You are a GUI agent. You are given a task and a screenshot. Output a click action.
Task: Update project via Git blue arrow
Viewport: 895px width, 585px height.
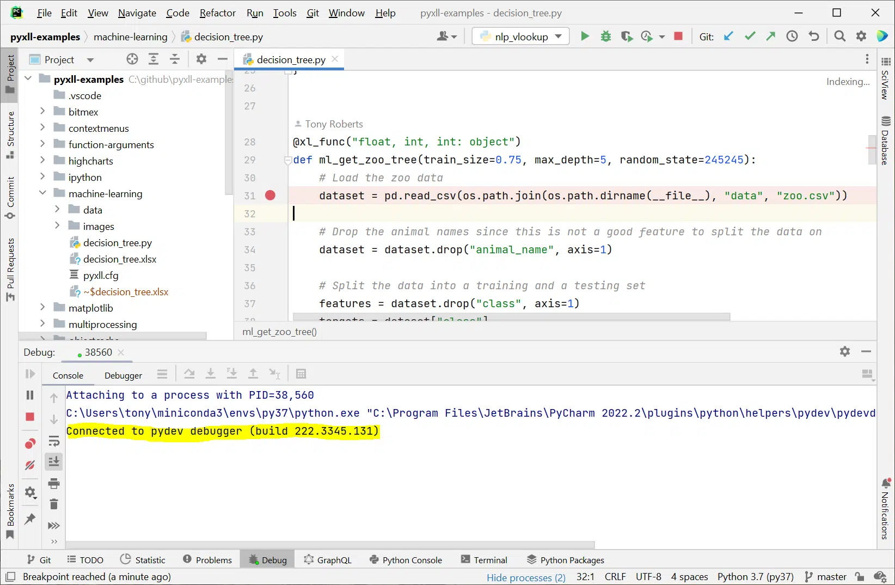point(728,36)
